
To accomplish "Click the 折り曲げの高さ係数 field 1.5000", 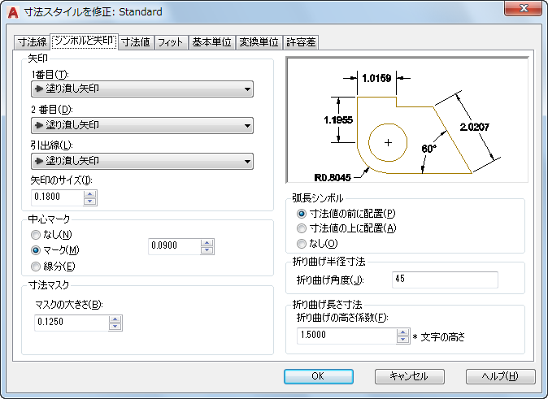I will coord(346,336).
